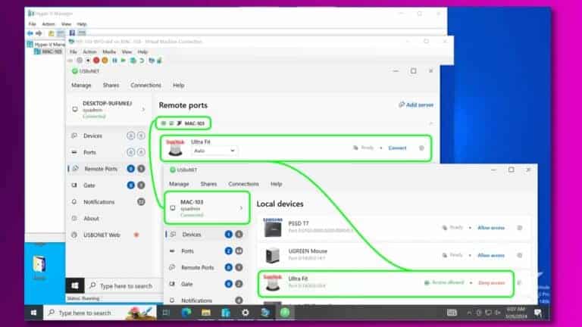Image resolution: width=582 pixels, height=327 pixels.
Task: Click the settings gear on the PSSD T7 row
Action: pyautogui.click(x=519, y=227)
